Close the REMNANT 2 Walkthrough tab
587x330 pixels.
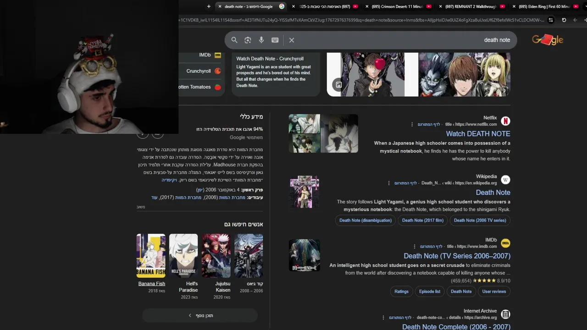pyautogui.click(x=441, y=6)
